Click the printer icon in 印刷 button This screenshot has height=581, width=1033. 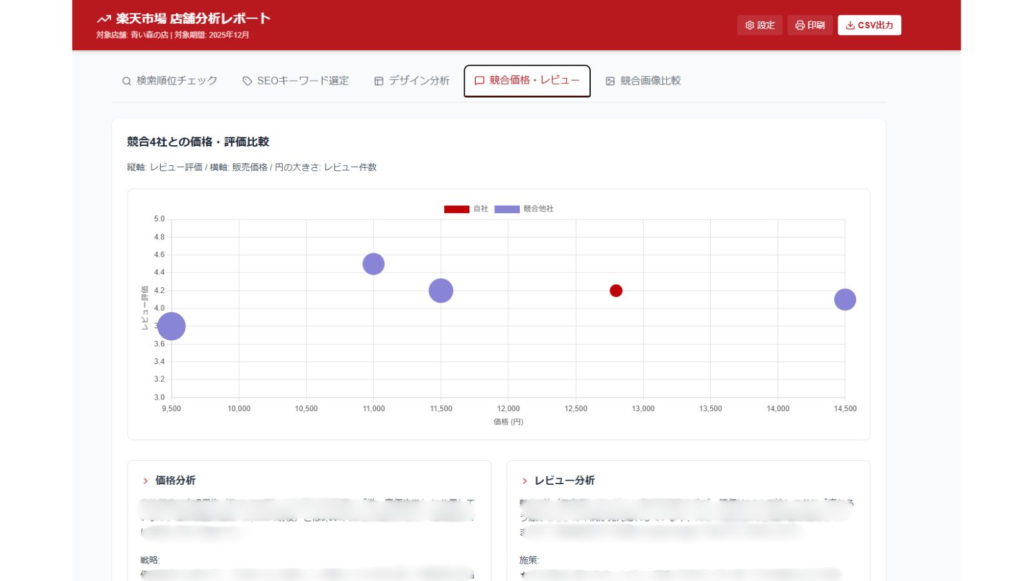click(799, 25)
